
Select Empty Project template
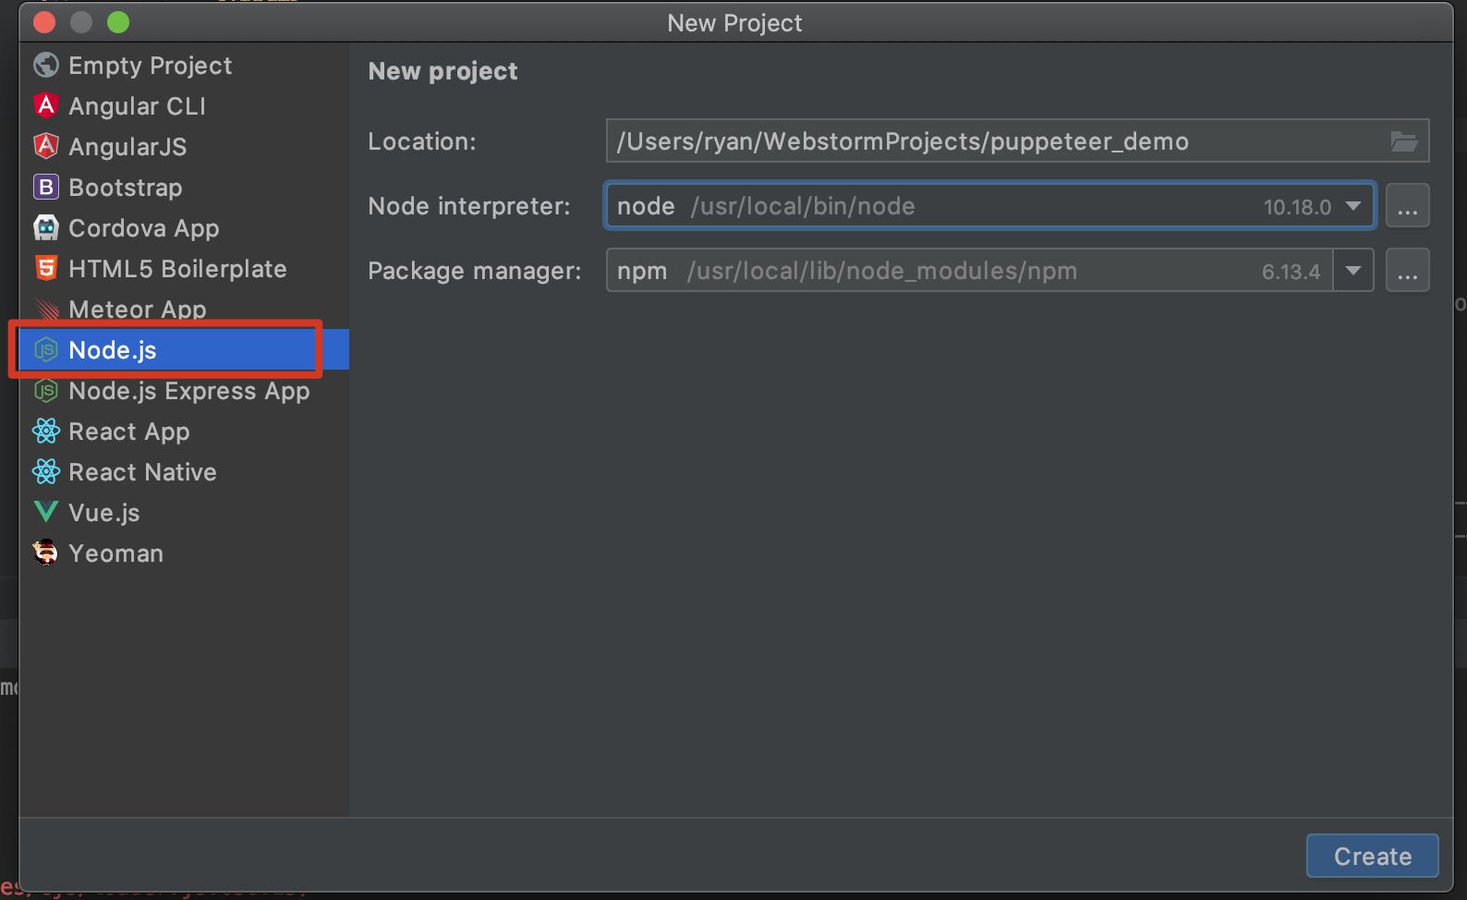(184, 66)
